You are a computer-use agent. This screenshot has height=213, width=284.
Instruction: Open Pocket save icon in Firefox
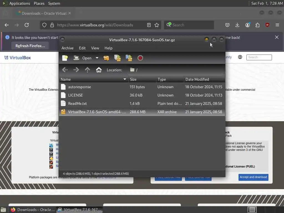click(x=227, y=25)
